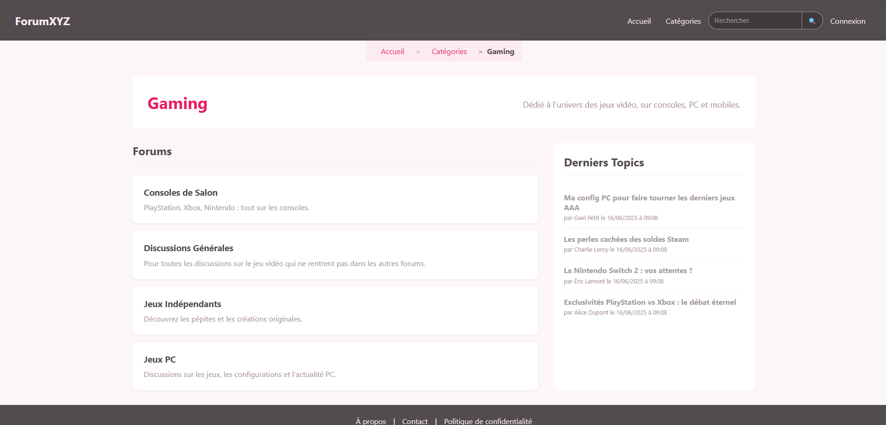Viewport: 886px width, 425px height.
Task: Click Accueil in the breadcrumb trail
Action: click(x=392, y=51)
